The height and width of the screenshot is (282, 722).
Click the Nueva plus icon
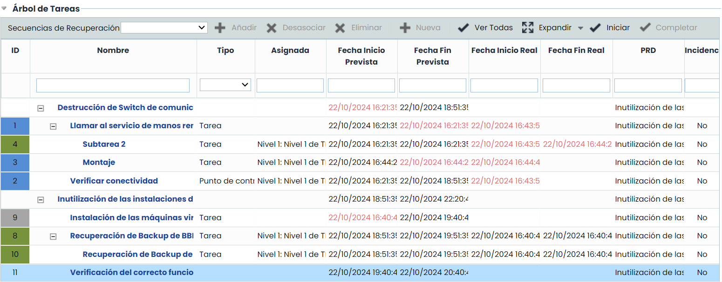[405, 28]
